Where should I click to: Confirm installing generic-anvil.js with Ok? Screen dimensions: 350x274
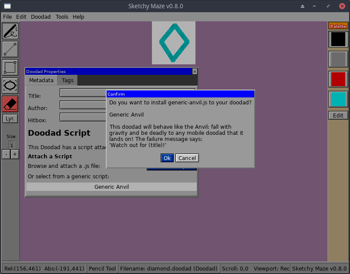(167, 158)
